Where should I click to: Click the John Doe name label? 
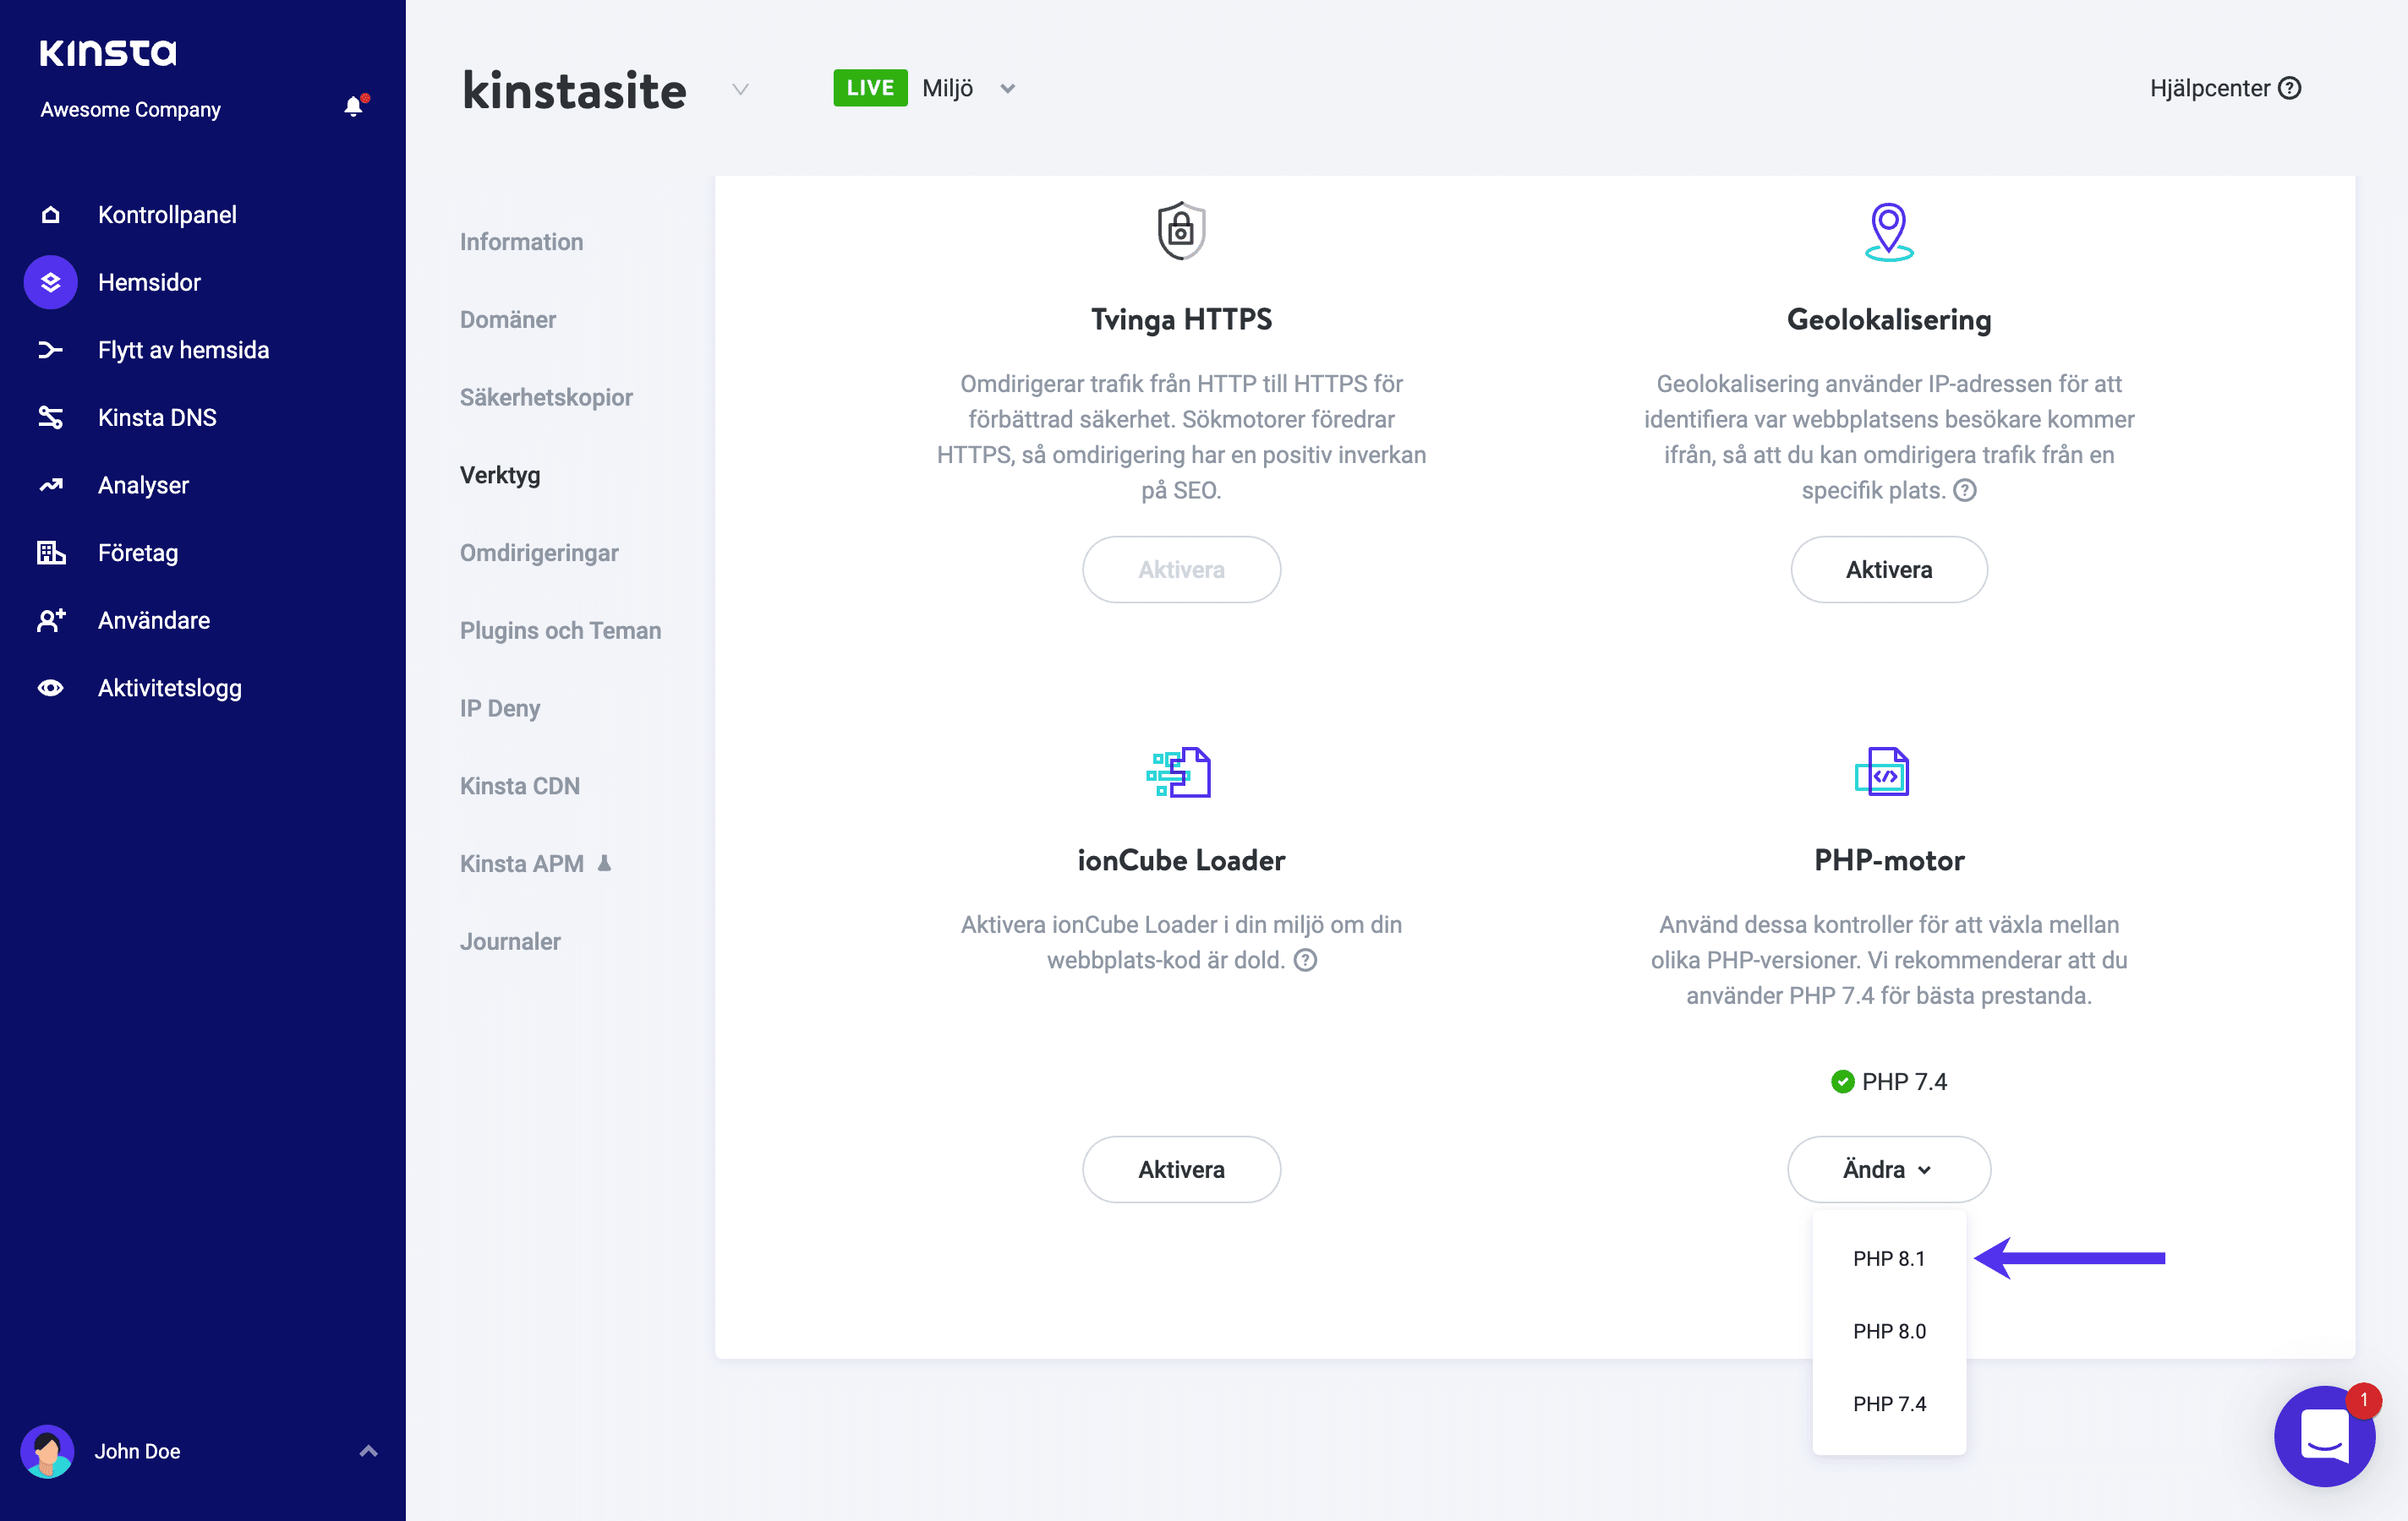[x=137, y=1451]
